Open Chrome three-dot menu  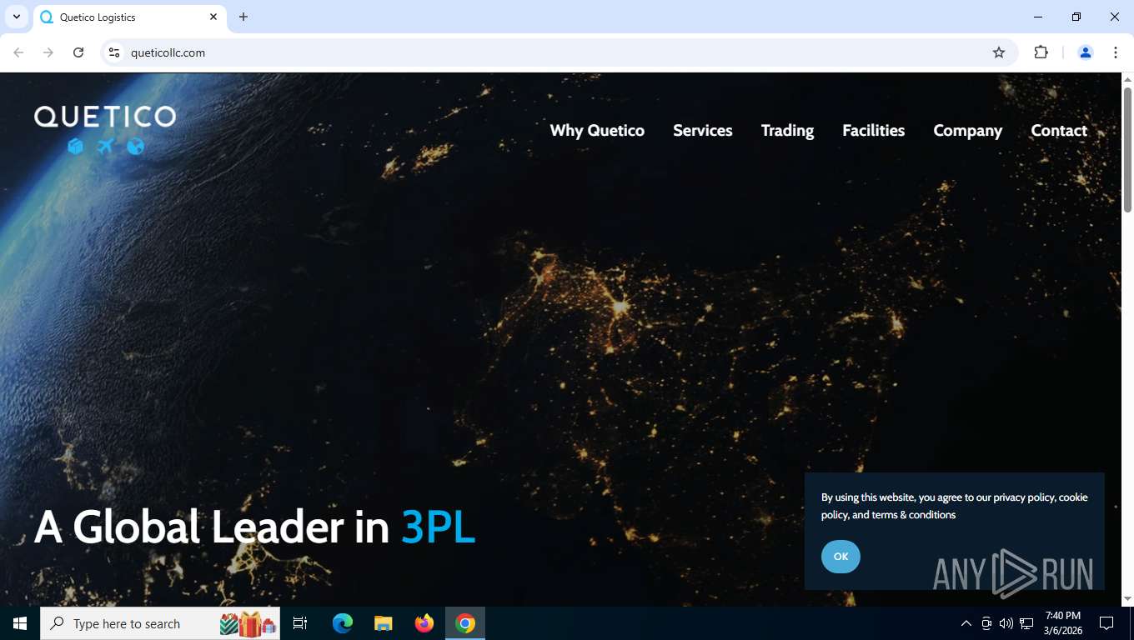point(1116,52)
